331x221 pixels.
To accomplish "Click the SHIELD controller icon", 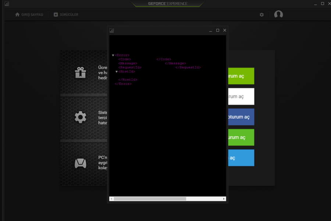I will (x=81, y=163).
